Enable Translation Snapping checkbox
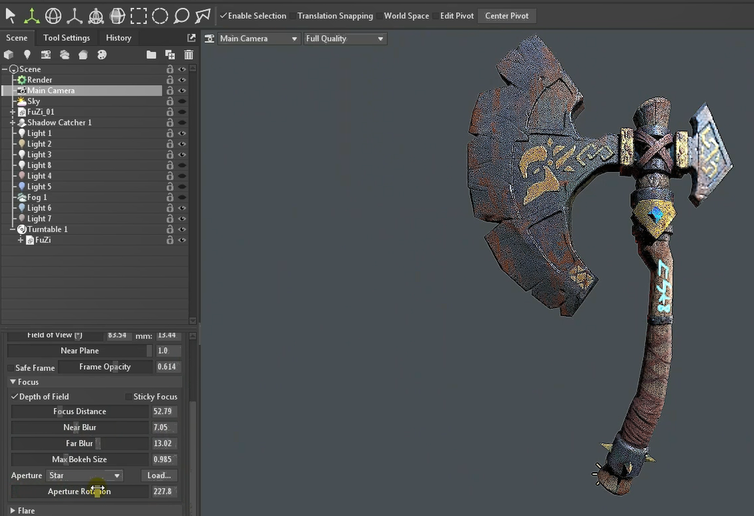The height and width of the screenshot is (516, 754). (292, 16)
